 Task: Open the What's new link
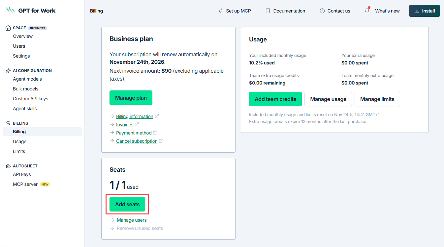[387, 11]
